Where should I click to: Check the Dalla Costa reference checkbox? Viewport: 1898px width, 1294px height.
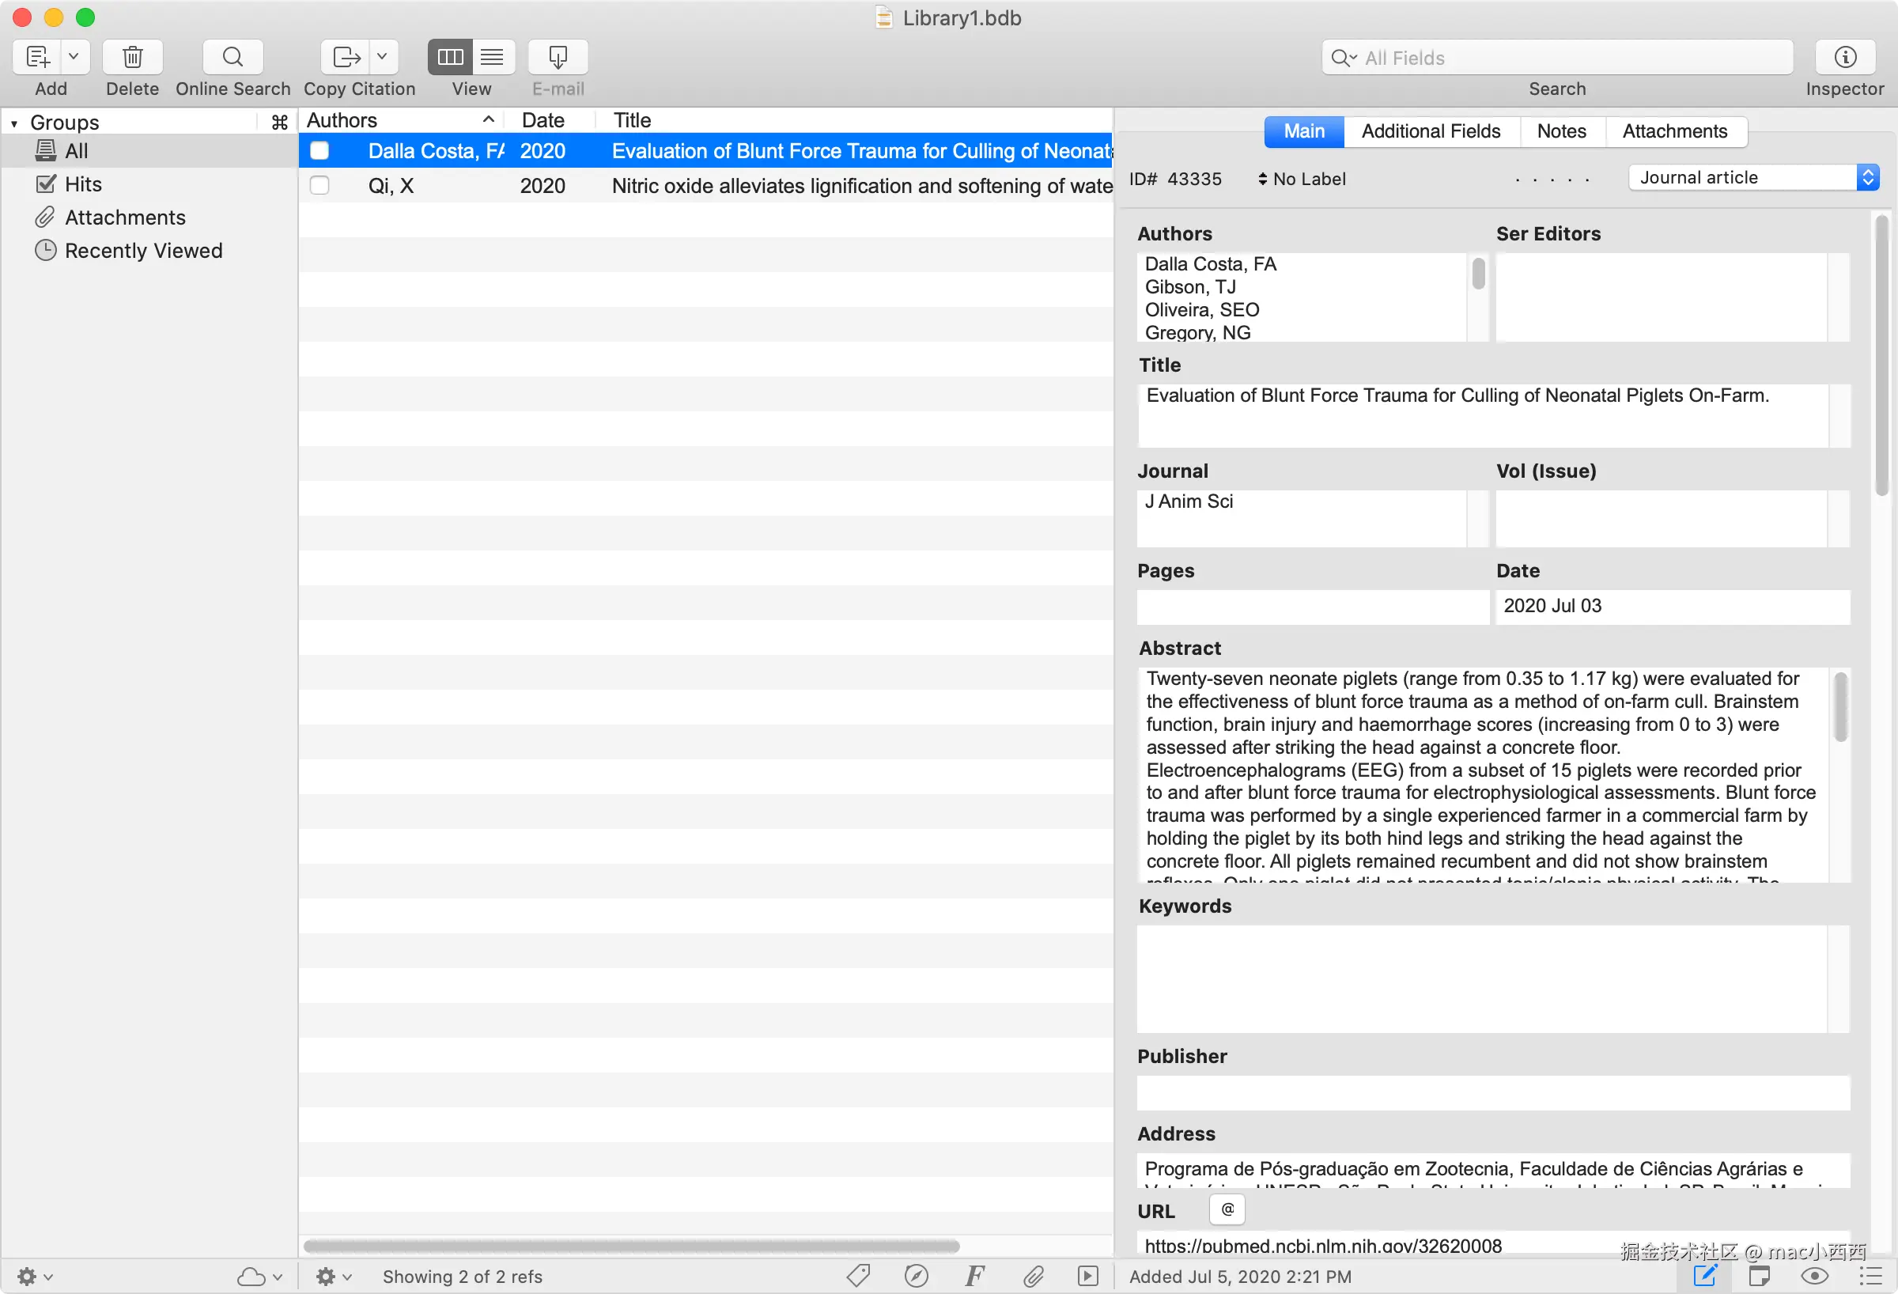(x=319, y=151)
